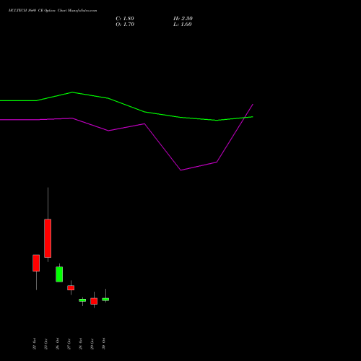361x361 pixels.
Task: Select the first red candle on the left
Action: (36, 263)
